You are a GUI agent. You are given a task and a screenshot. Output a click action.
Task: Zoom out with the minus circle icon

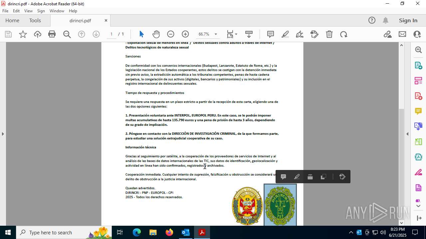point(171,34)
